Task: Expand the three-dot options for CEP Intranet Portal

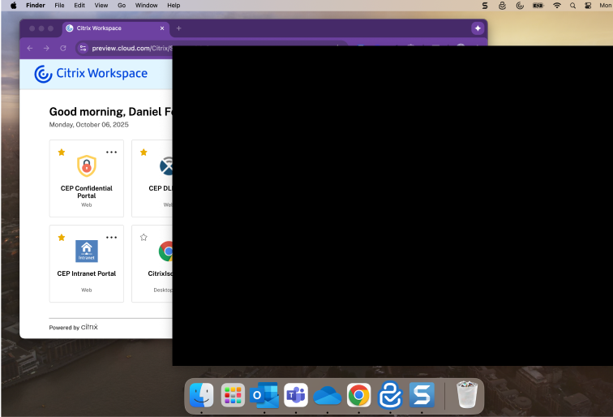Action: coord(111,237)
